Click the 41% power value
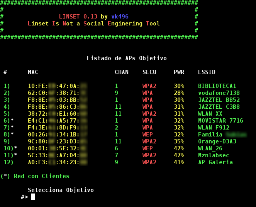 [x=179, y=162]
